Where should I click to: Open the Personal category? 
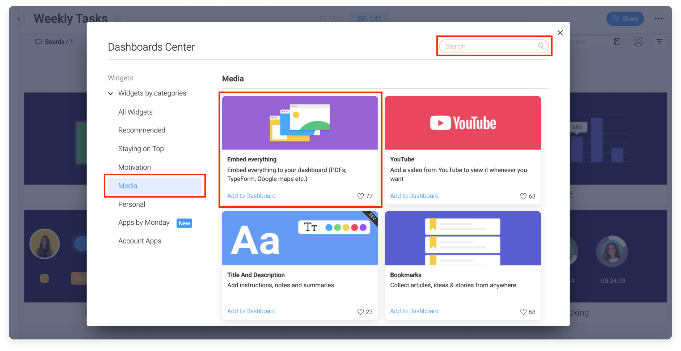click(x=131, y=204)
